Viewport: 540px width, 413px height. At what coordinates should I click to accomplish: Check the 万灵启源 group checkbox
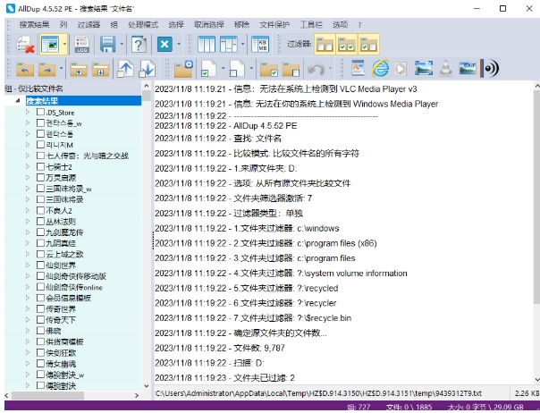(x=40, y=177)
